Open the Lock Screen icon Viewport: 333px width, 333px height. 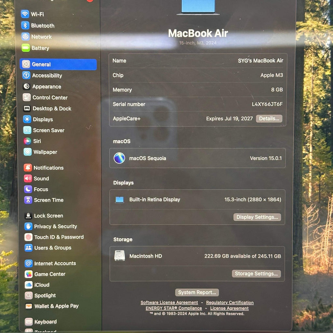[28, 216]
